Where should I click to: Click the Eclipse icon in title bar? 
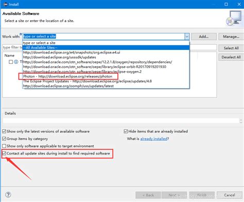(x=6, y=4)
